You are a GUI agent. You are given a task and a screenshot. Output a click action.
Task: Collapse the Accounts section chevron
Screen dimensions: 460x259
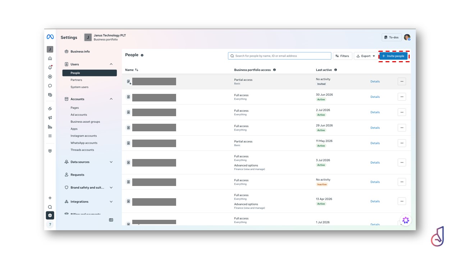(x=111, y=99)
